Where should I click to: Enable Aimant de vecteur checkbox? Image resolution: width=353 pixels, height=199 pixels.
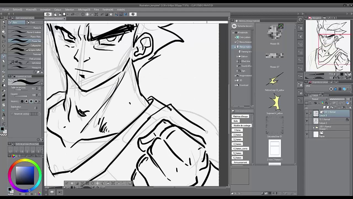(x=12, y=114)
